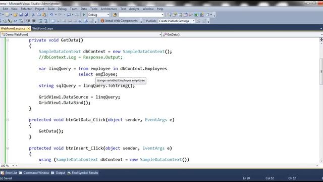Click the Copy toolbar icon

click(x=39, y=15)
